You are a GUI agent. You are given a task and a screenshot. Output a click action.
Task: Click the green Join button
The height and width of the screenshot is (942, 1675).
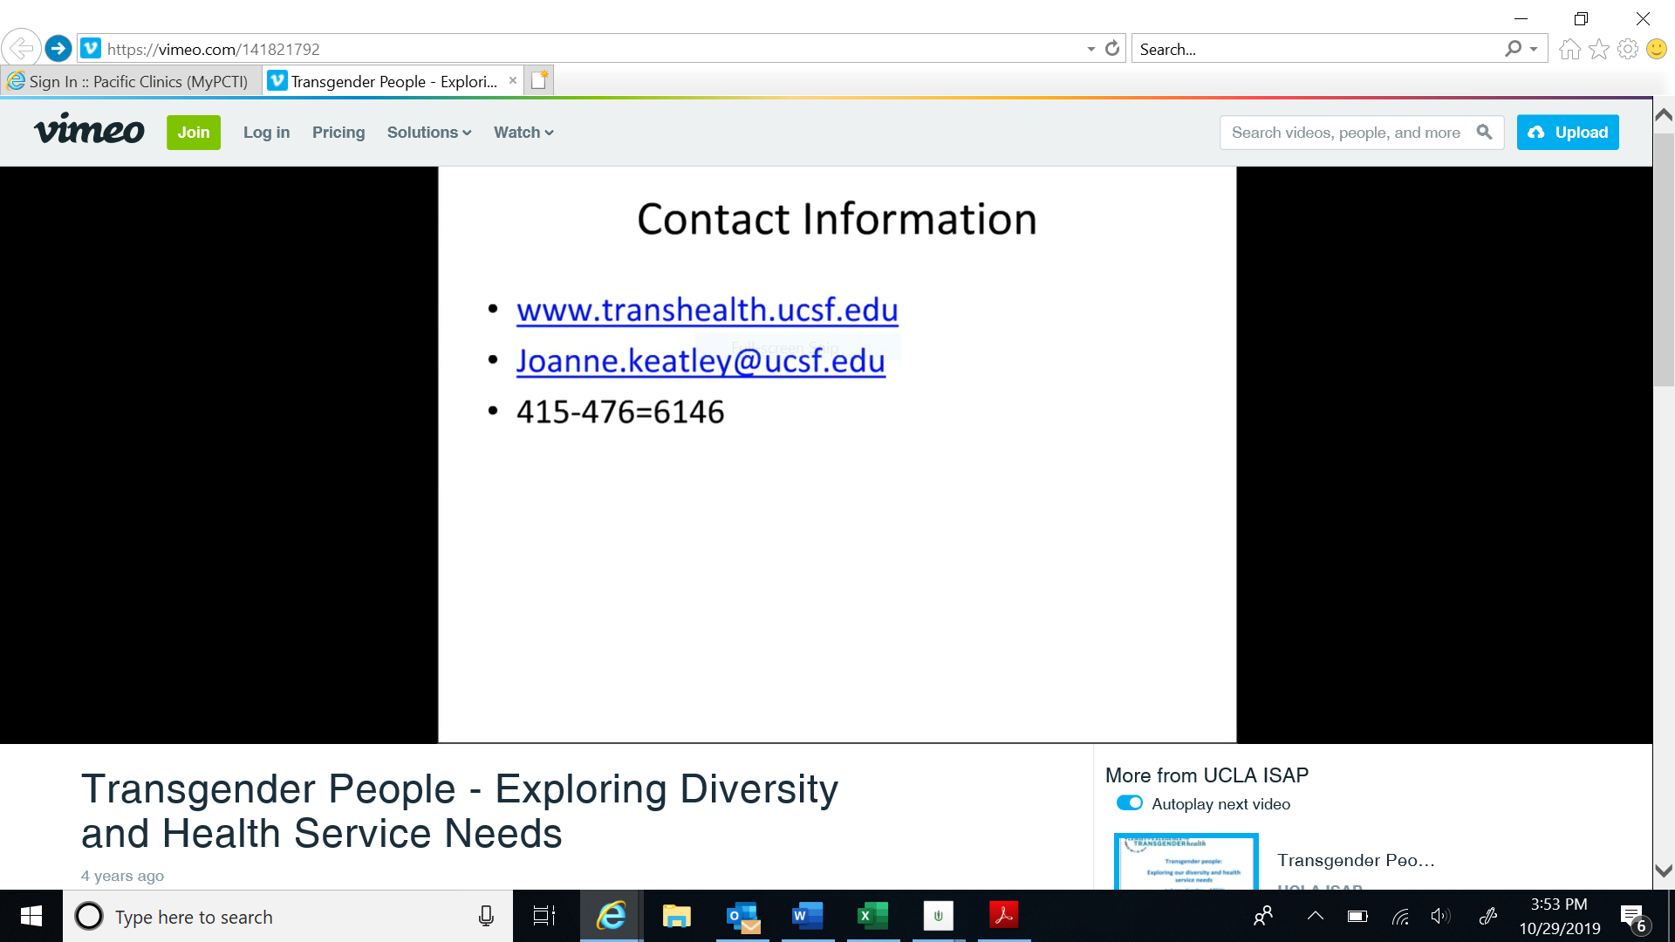pyautogui.click(x=194, y=133)
